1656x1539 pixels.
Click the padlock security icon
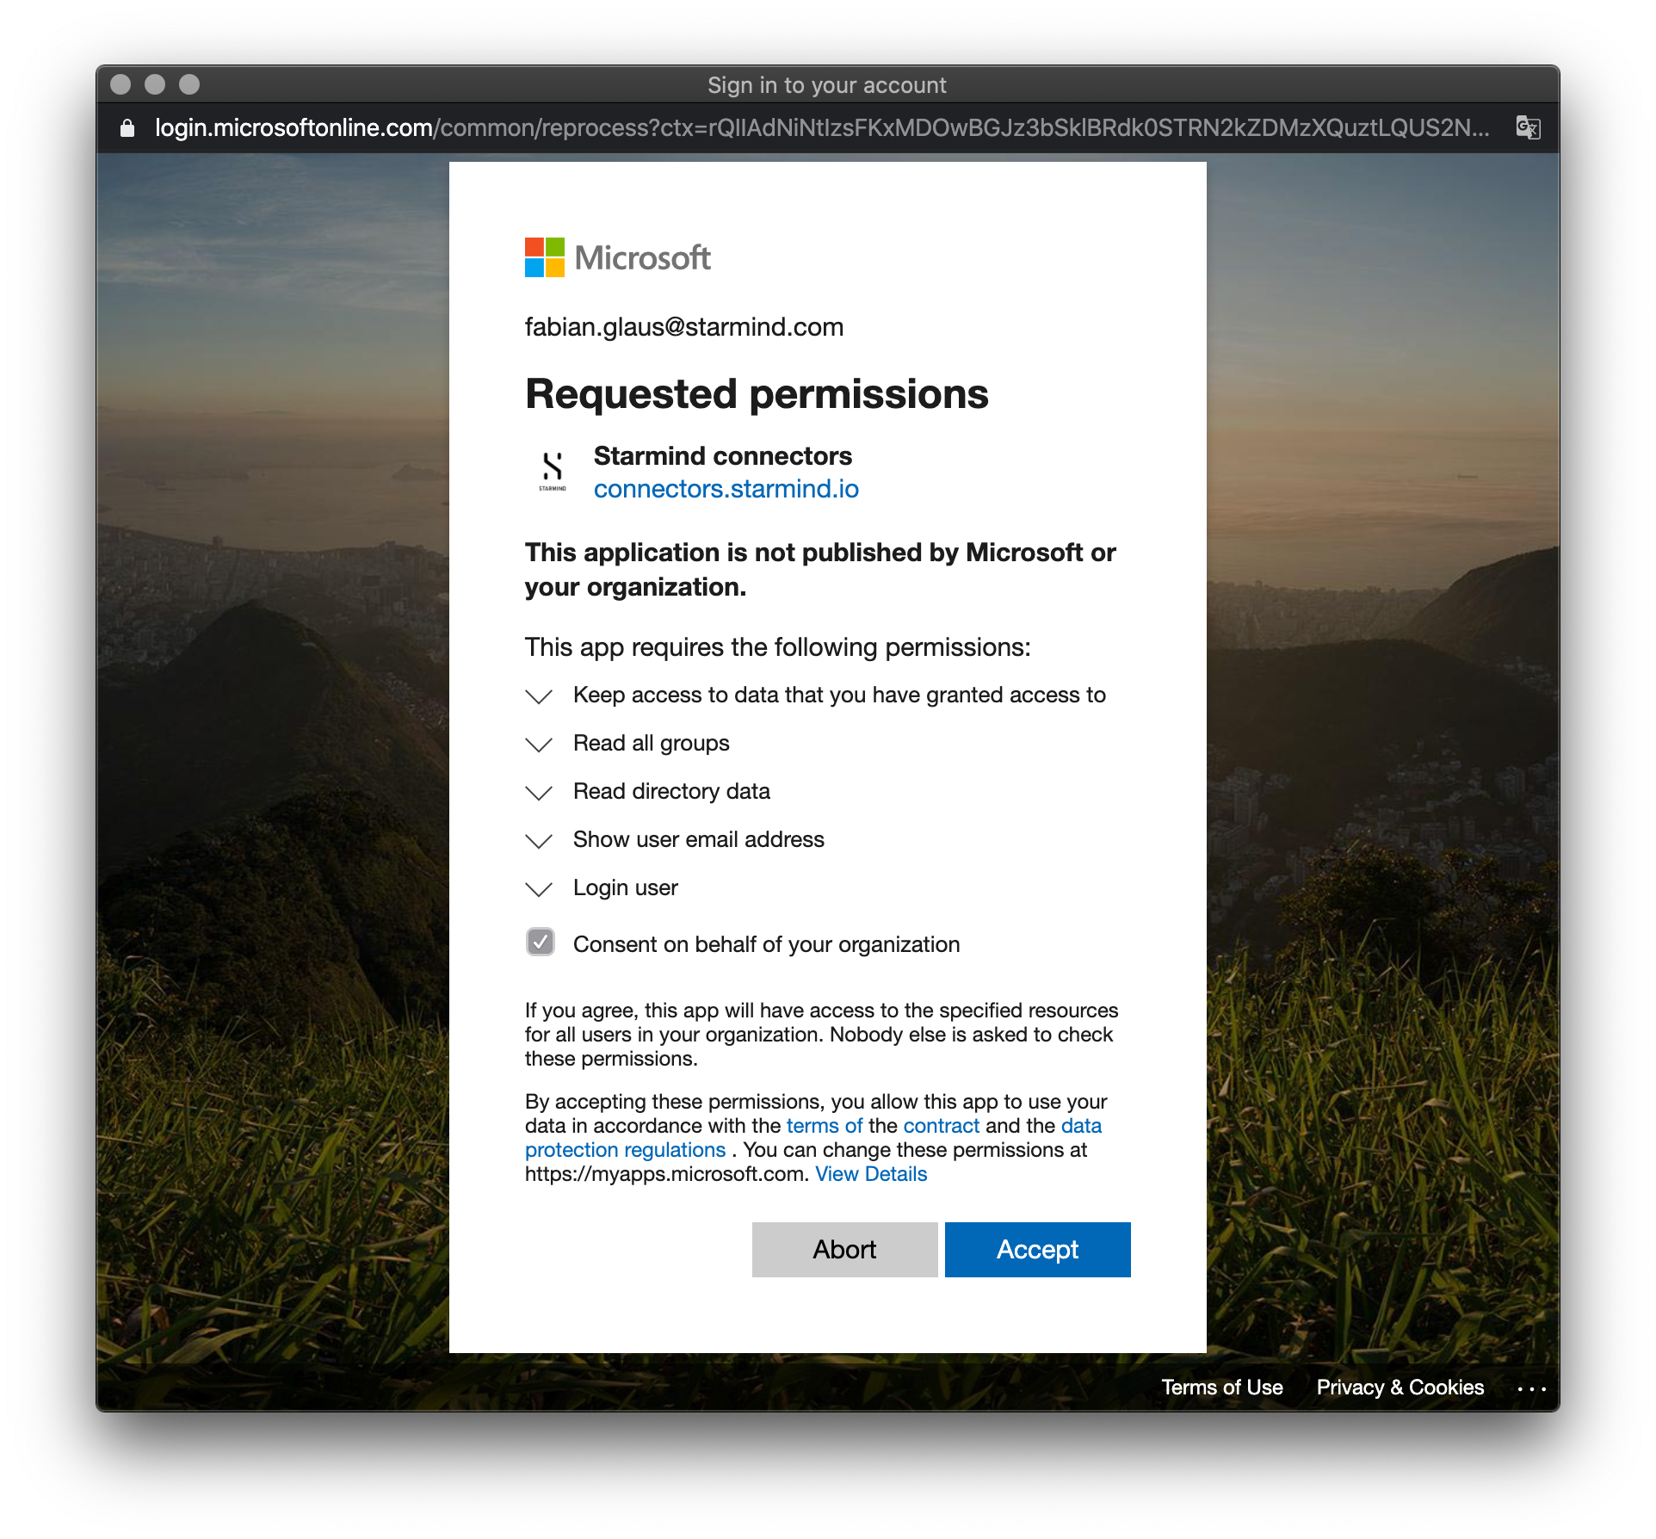pyautogui.click(x=127, y=128)
